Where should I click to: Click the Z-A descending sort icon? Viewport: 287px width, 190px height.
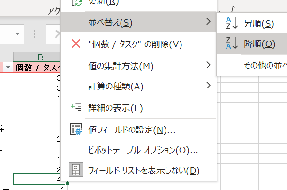[x=231, y=43]
